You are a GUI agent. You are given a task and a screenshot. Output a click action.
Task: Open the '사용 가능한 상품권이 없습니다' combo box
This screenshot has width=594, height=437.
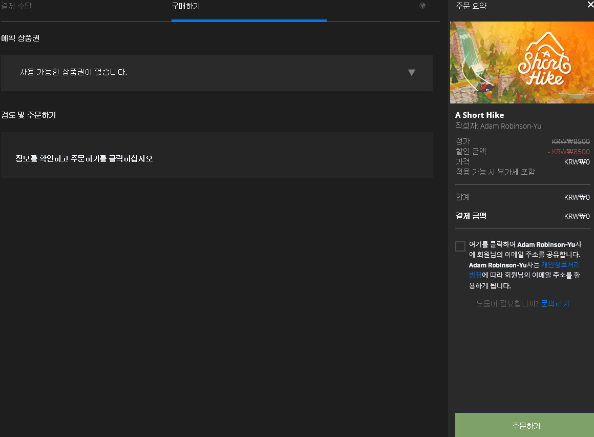pos(217,73)
